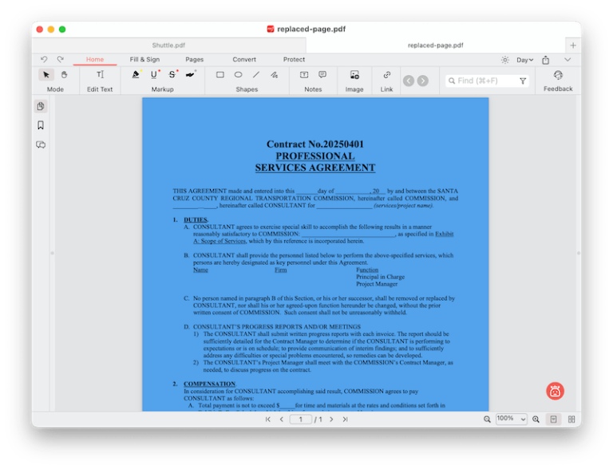Switch to single page view mode
The height and width of the screenshot is (469, 613).
tap(554, 420)
